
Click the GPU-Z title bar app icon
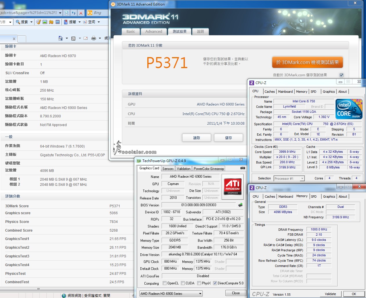click(139, 161)
